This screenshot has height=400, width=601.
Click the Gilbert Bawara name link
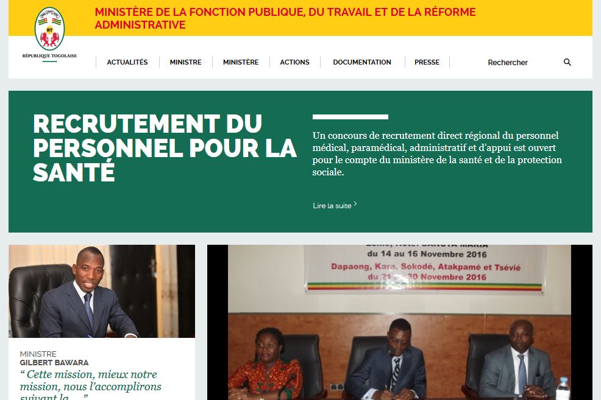(54, 362)
